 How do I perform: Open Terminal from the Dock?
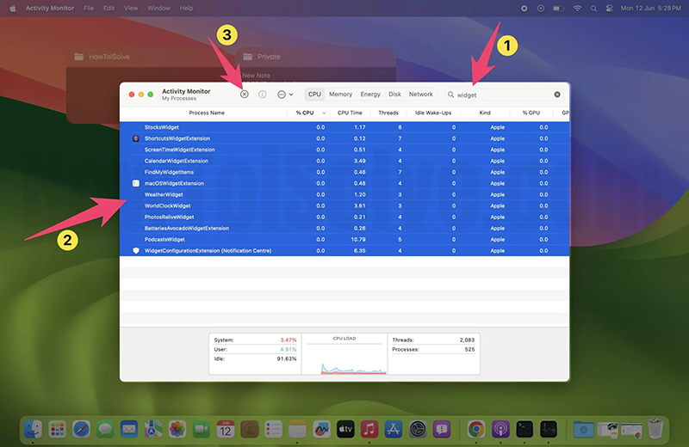tap(525, 429)
